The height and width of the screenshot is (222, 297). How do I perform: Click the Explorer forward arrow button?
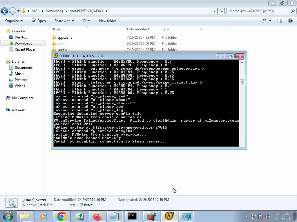12,11
